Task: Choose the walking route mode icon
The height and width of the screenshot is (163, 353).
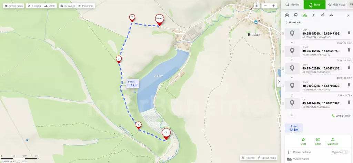Action: click(314, 15)
